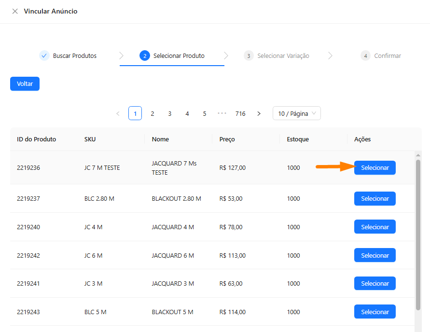Click price R$ 113,00
Screen dimensions: 430x332
point(233,255)
